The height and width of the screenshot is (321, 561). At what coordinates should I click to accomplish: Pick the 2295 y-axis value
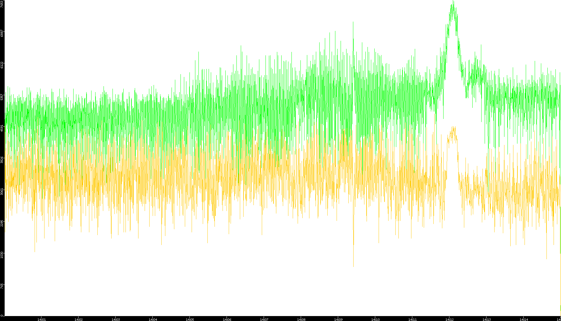click(2, 223)
